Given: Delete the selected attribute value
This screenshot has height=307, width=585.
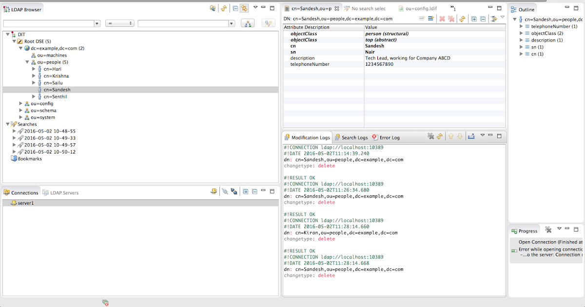Looking at the screenshot, I should click(x=443, y=19).
